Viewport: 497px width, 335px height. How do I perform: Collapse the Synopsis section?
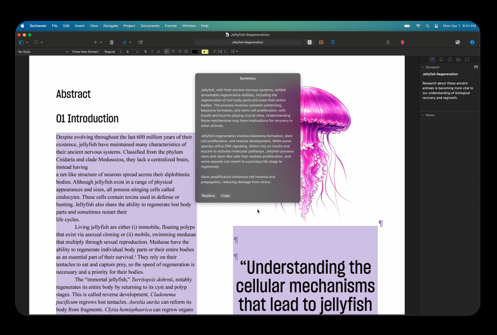click(x=423, y=67)
